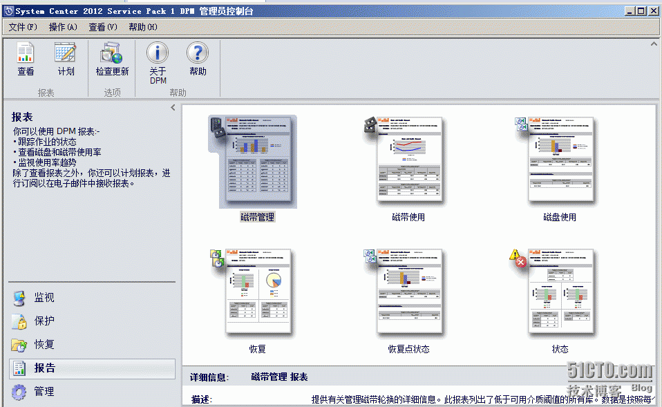The image size is (662, 407).
Task: Collapse the ribbon with top-right arrow
Action: (x=654, y=44)
